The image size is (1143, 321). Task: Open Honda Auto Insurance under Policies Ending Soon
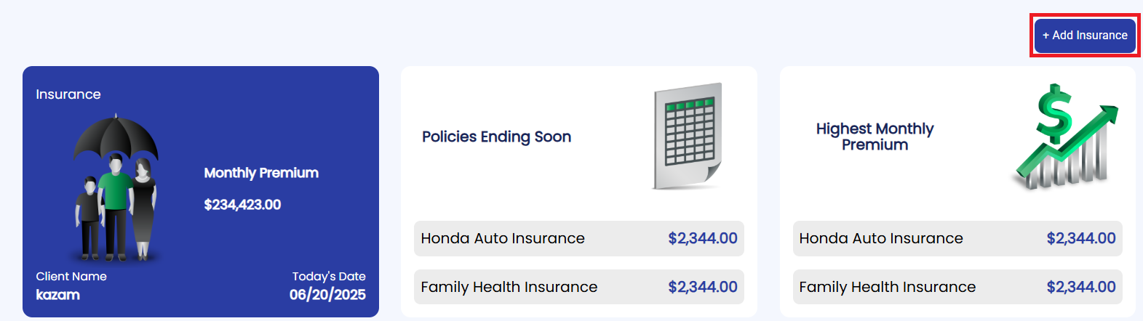tap(503, 238)
